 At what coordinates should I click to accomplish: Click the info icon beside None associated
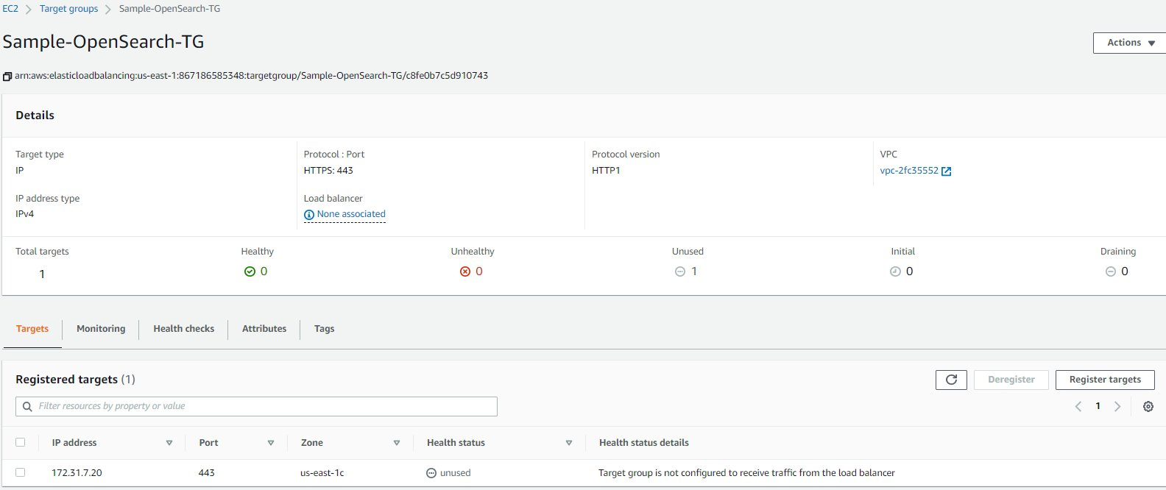309,215
